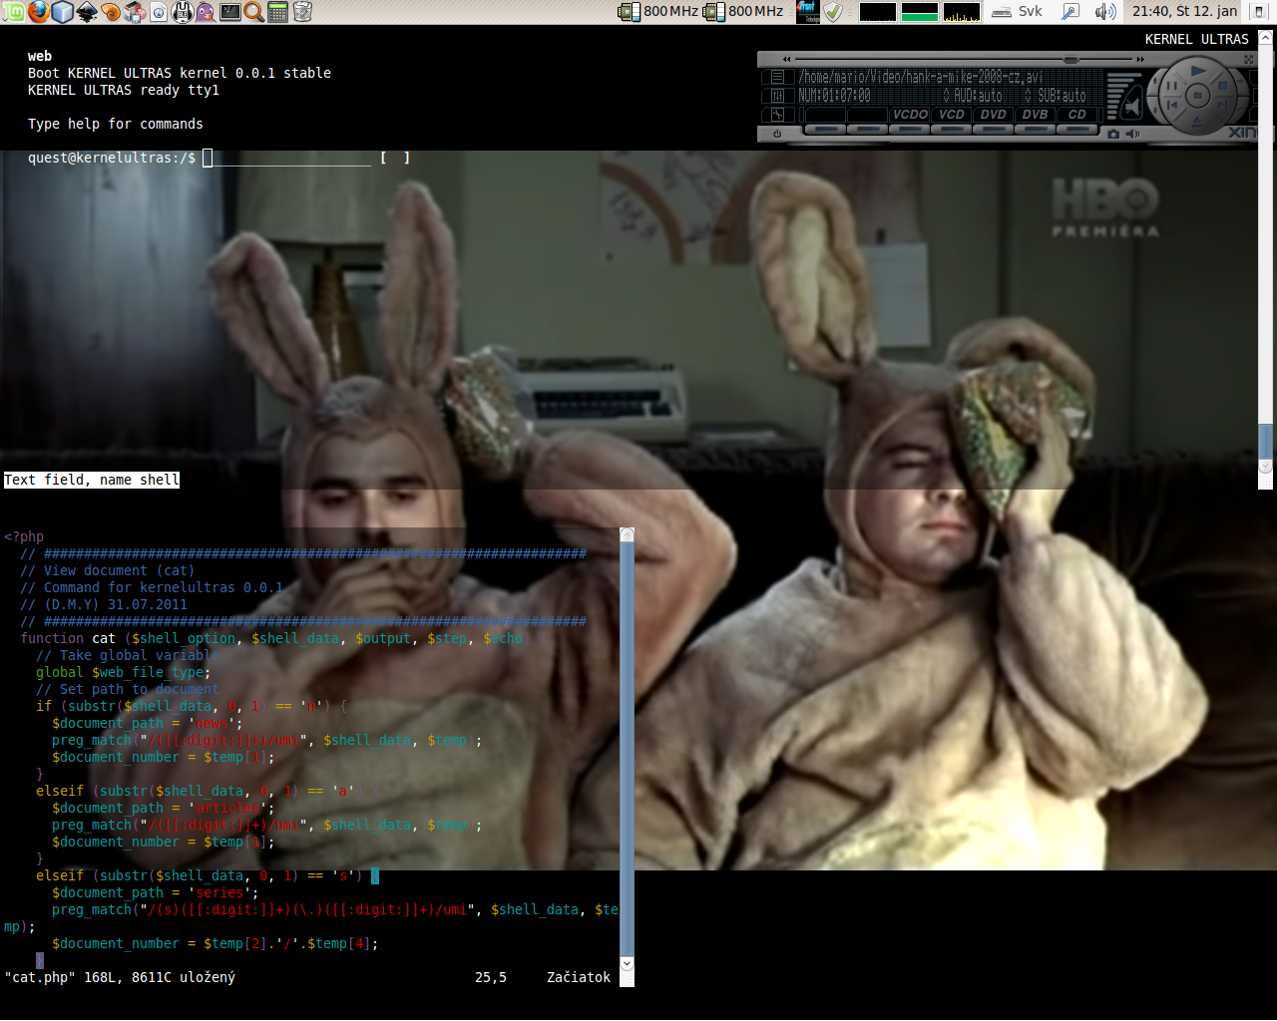1277x1021 pixels.
Task: Click the second CPU frequency 800 MHz monitor
Action: tap(743, 11)
